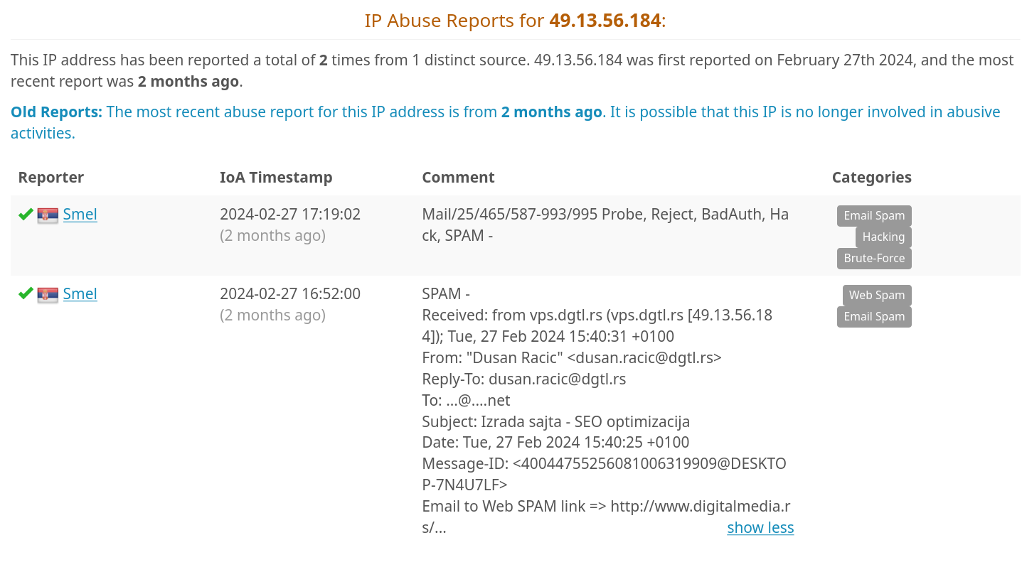Click the IoA Timestamp column header

(276, 178)
